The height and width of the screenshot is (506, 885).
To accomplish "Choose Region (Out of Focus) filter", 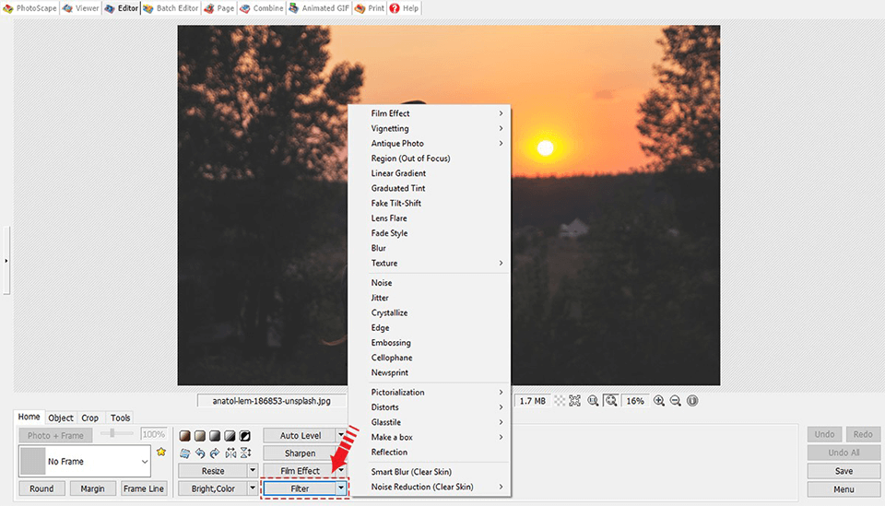I will pos(430,159).
